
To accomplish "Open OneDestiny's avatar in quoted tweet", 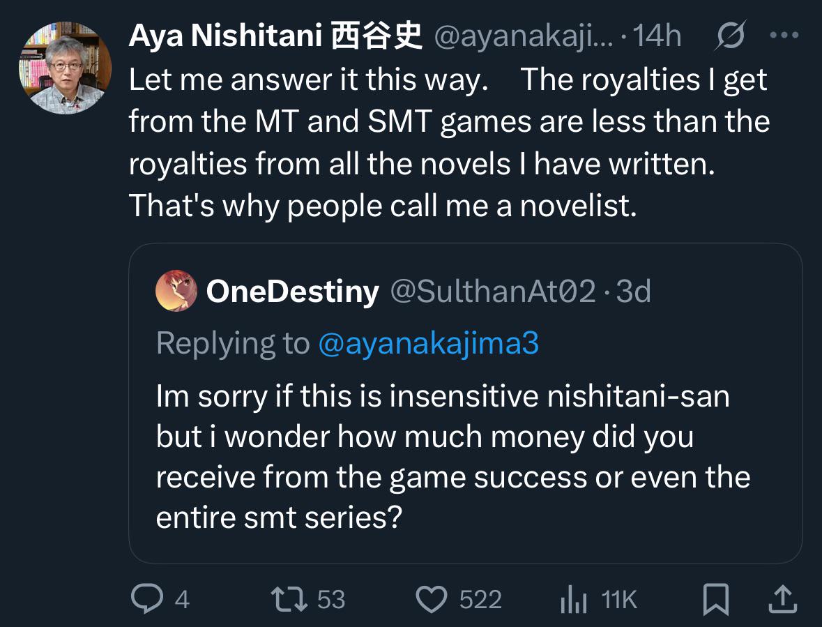I will (x=175, y=291).
